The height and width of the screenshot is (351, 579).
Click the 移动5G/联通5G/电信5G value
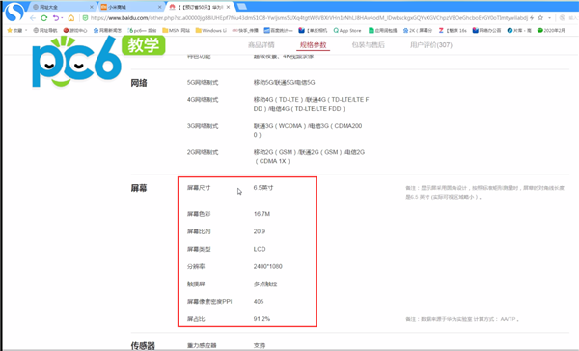pyautogui.click(x=284, y=82)
